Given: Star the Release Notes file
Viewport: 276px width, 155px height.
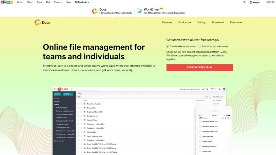Looking at the screenshot, I should point(81,107).
